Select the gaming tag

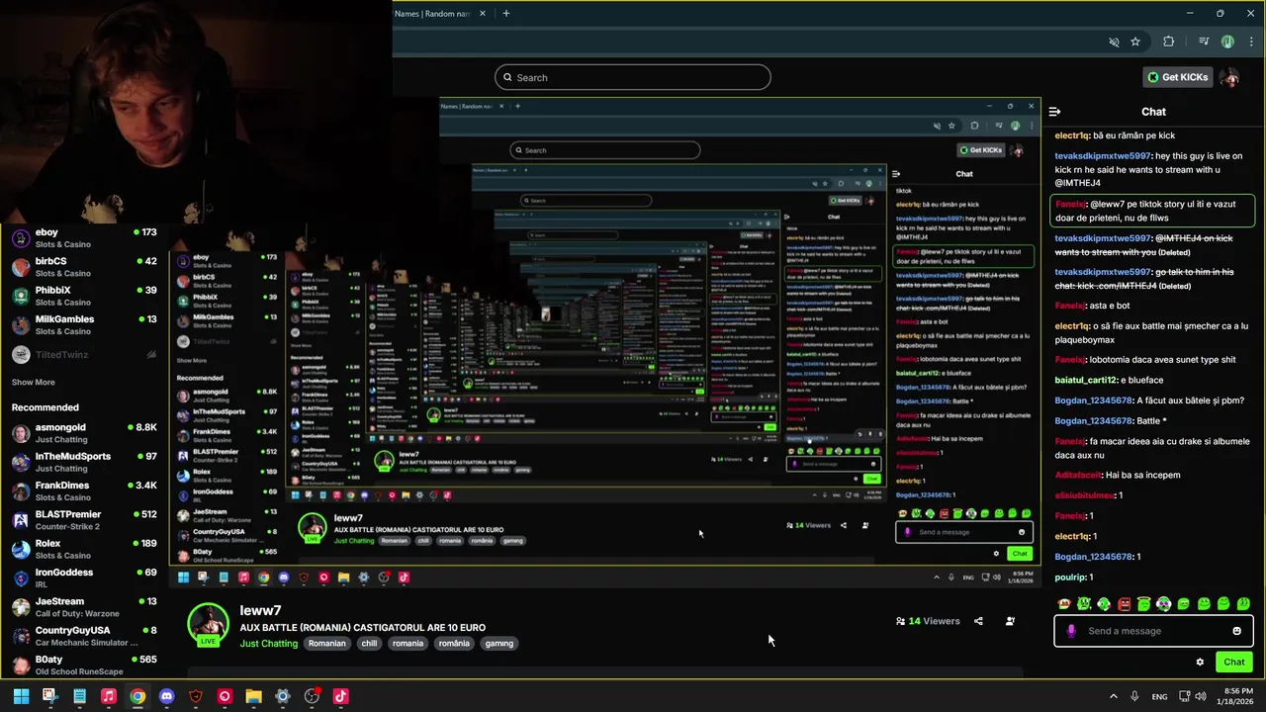pos(499,643)
